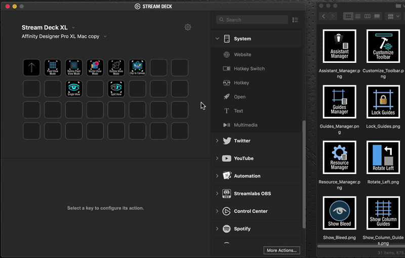Open the Stream Deck XL device dropdown
Screen dimensions: 405x258
[73, 28]
